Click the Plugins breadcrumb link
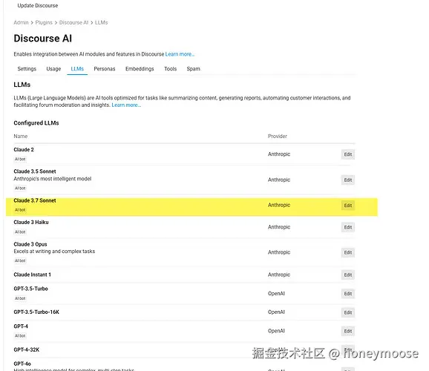 click(x=44, y=22)
